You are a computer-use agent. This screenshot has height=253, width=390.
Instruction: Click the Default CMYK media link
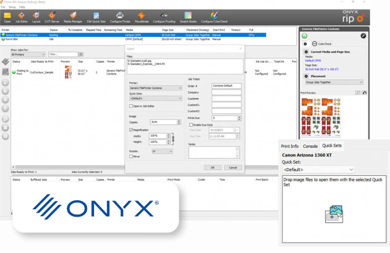tap(313, 61)
